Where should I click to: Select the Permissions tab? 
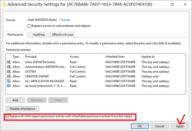[x=15, y=35]
